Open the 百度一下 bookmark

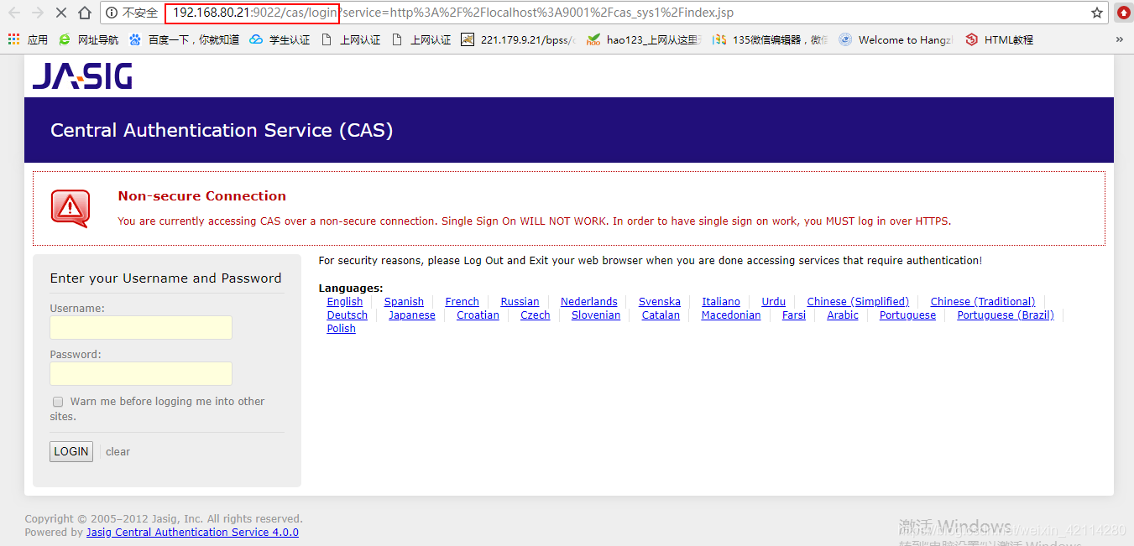(184, 39)
